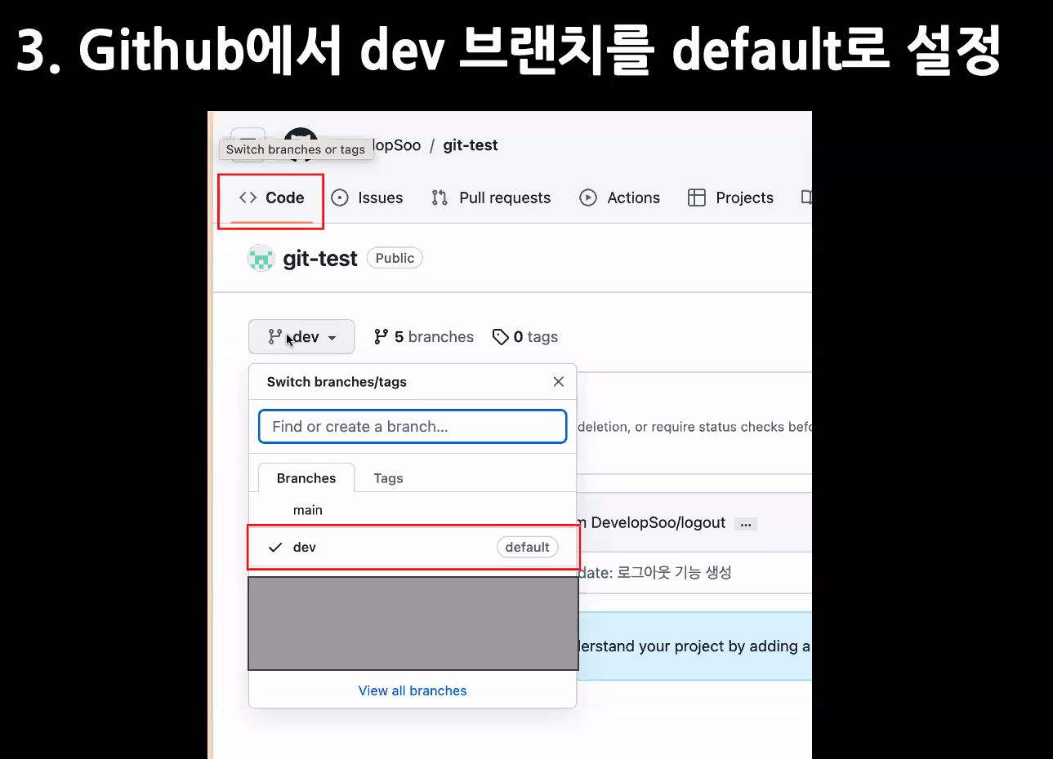Open the Actions tab
Viewport: 1053px width, 759px height.
click(619, 198)
